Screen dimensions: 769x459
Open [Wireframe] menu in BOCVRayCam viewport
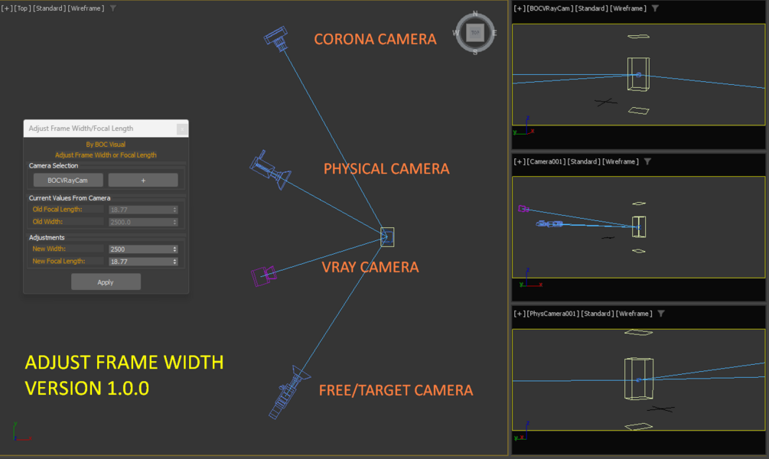(629, 8)
